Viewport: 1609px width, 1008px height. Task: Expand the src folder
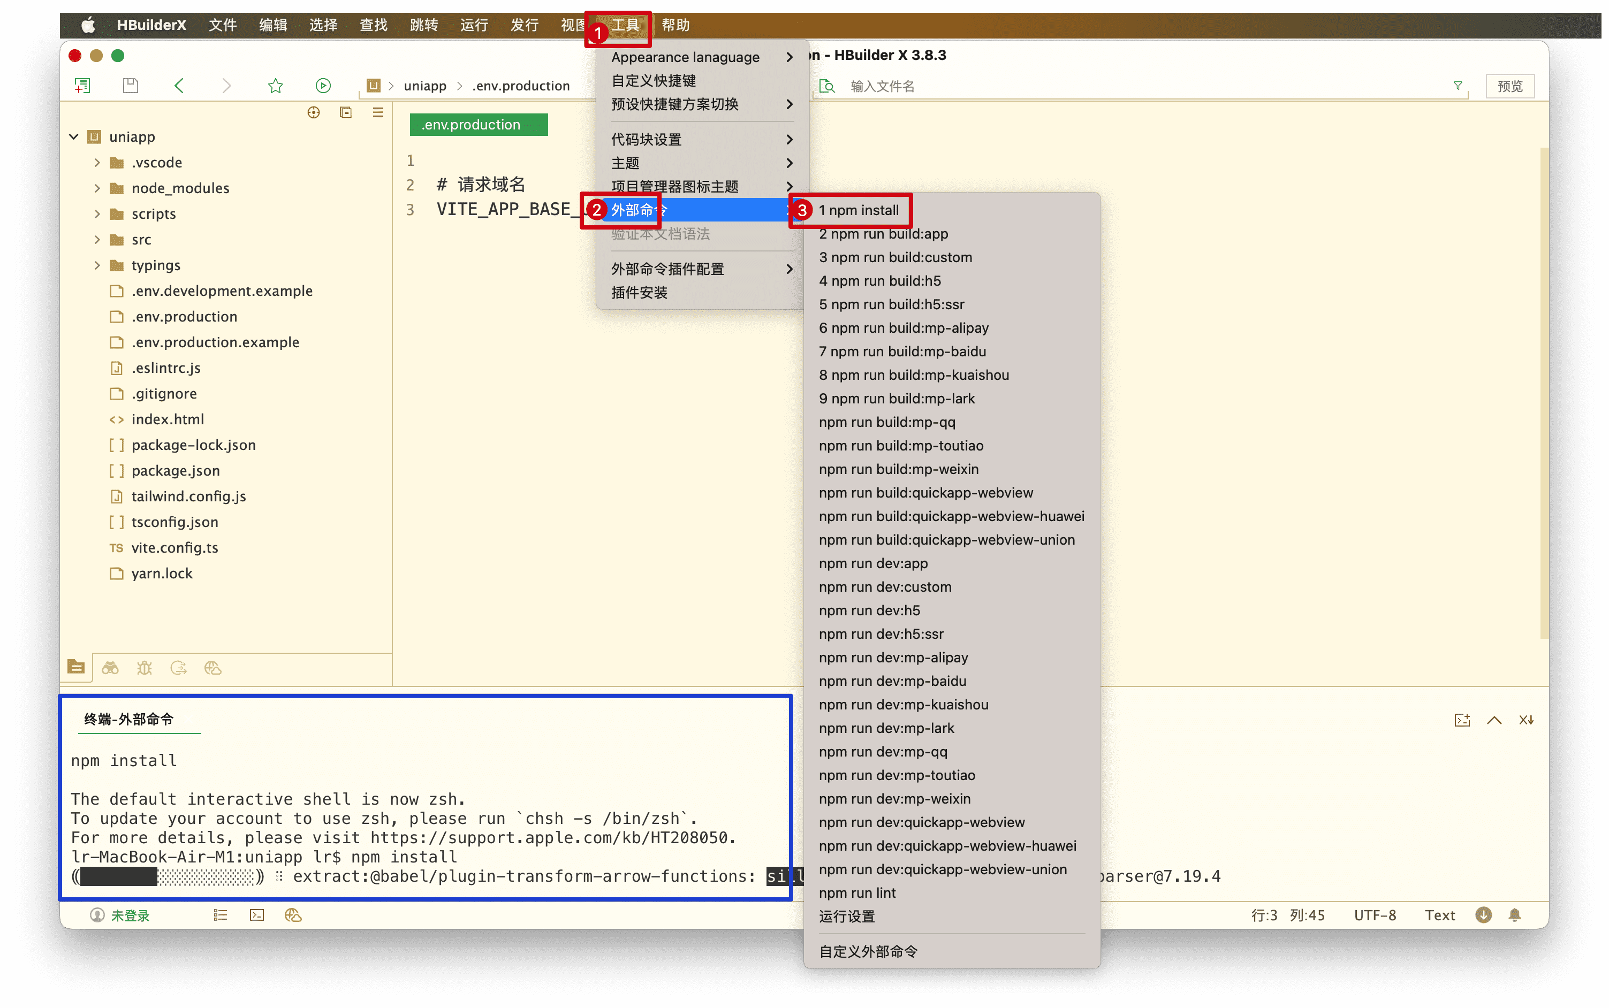(x=97, y=239)
